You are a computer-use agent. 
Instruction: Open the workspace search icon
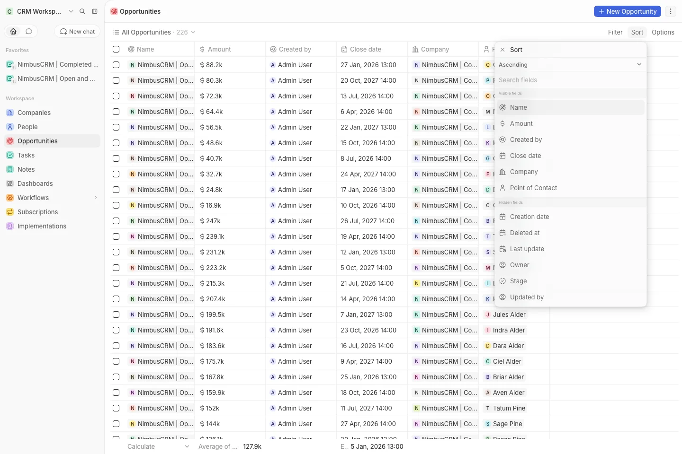[82, 11]
